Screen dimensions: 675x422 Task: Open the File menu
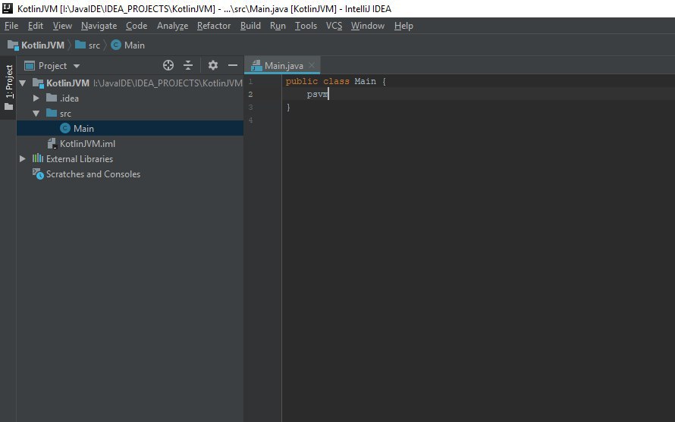pos(11,26)
